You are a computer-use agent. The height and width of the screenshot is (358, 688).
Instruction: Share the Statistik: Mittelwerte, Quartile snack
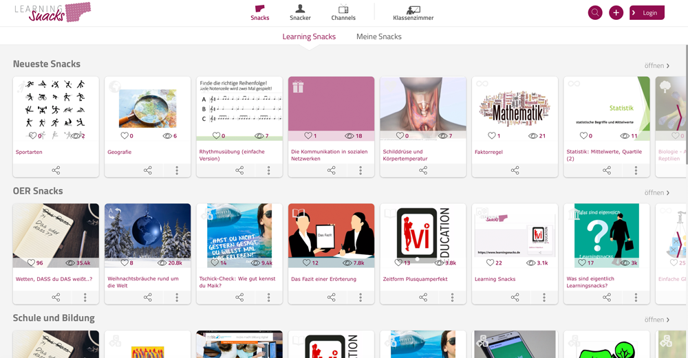pyautogui.click(x=607, y=170)
